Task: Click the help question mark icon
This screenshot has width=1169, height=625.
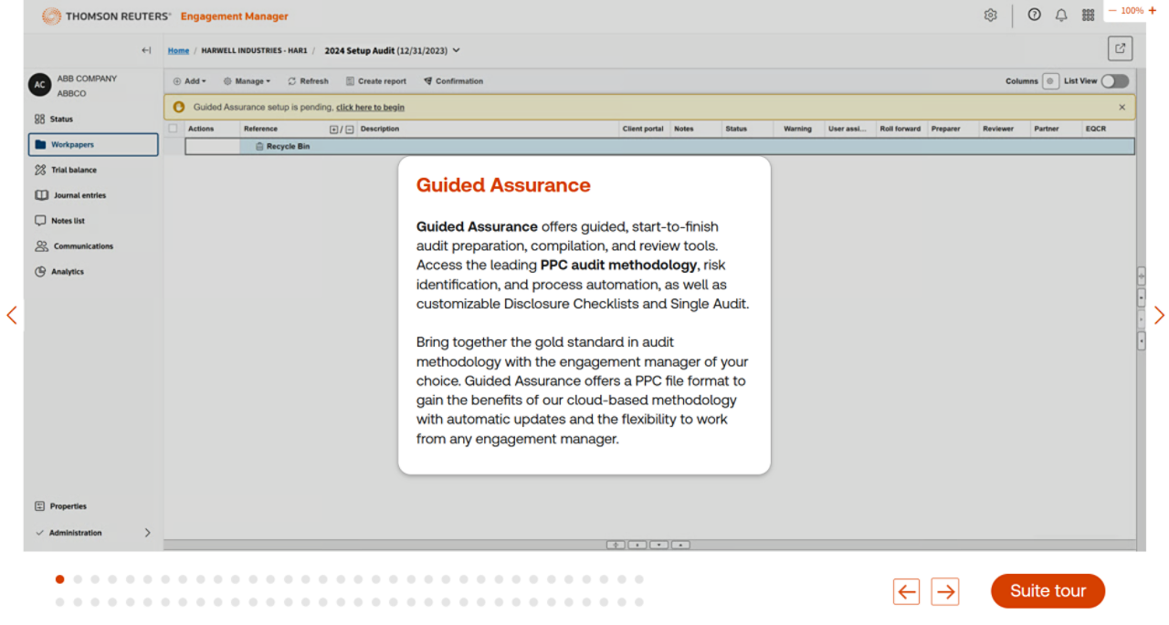Action: [1034, 16]
